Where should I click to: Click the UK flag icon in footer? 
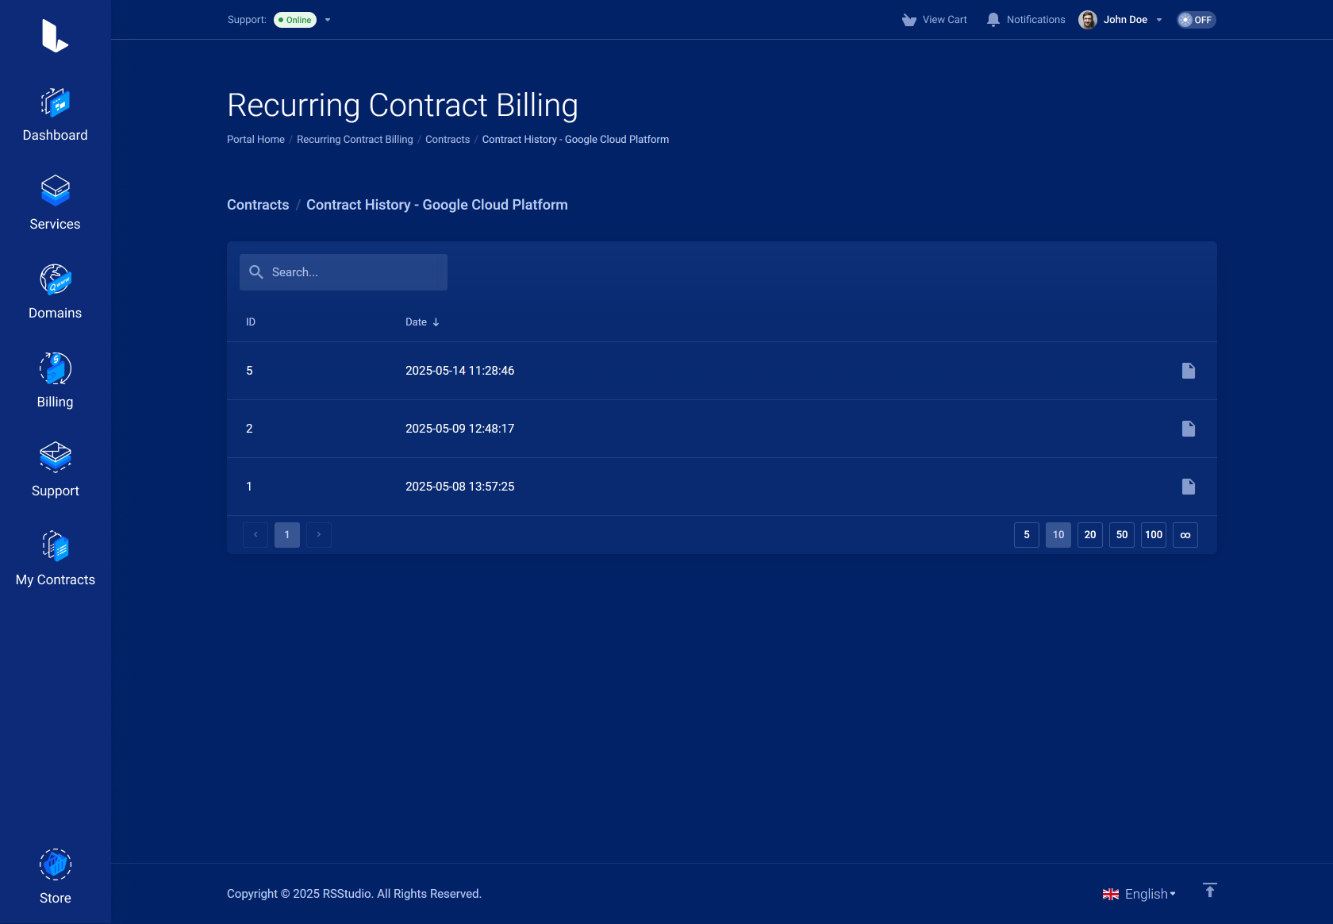tap(1111, 895)
